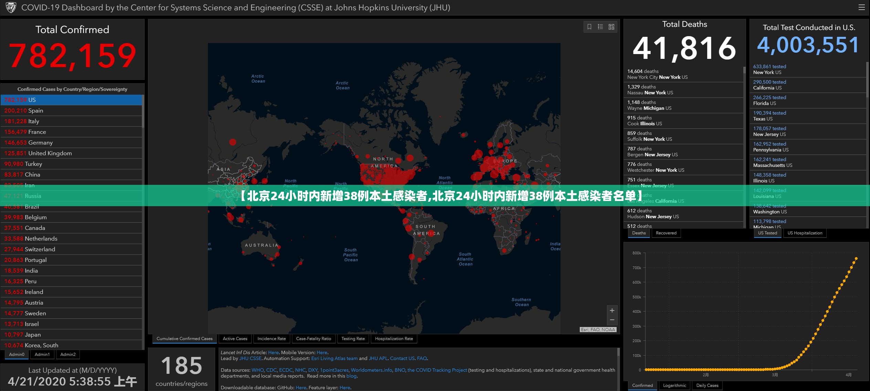The width and height of the screenshot is (870, 391).
Task: Select Netherlands in the country list
Action: pos(71,239)
